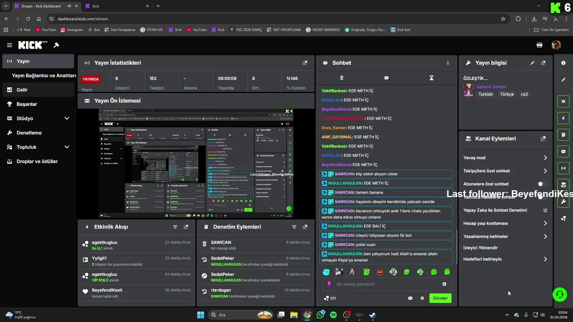Click the trash icon in chat toolbar
Screen dimensions: 573x322
click(x=342, y=78)
